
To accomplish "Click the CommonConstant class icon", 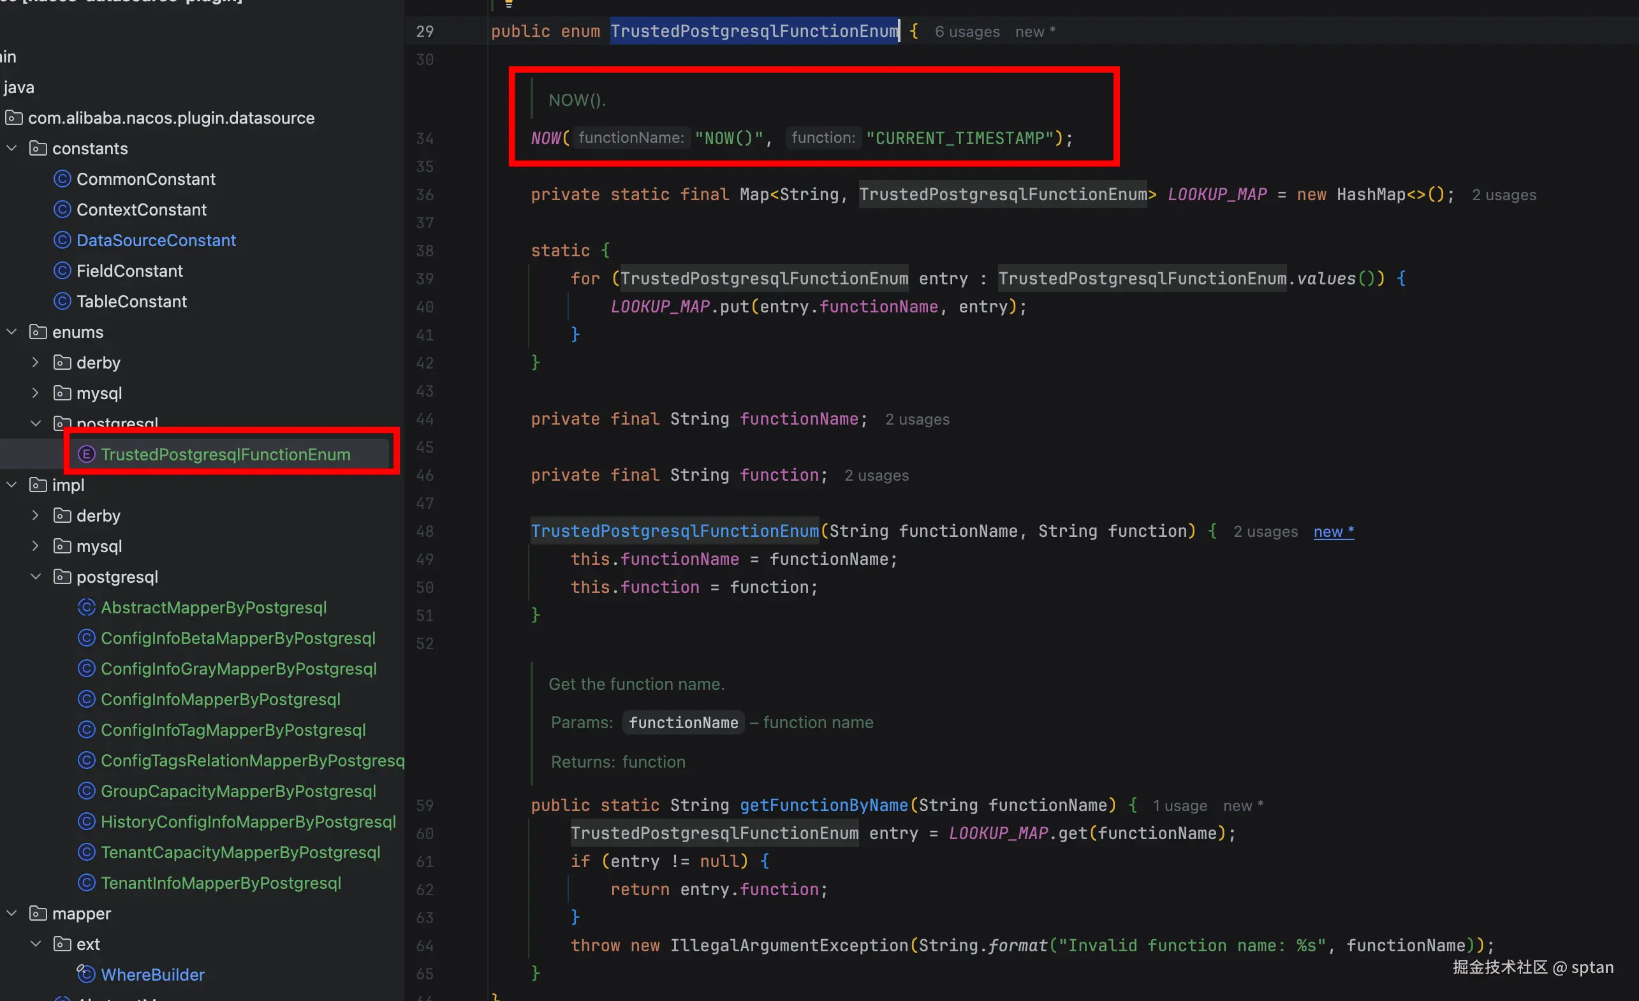I will click(62, 179).
